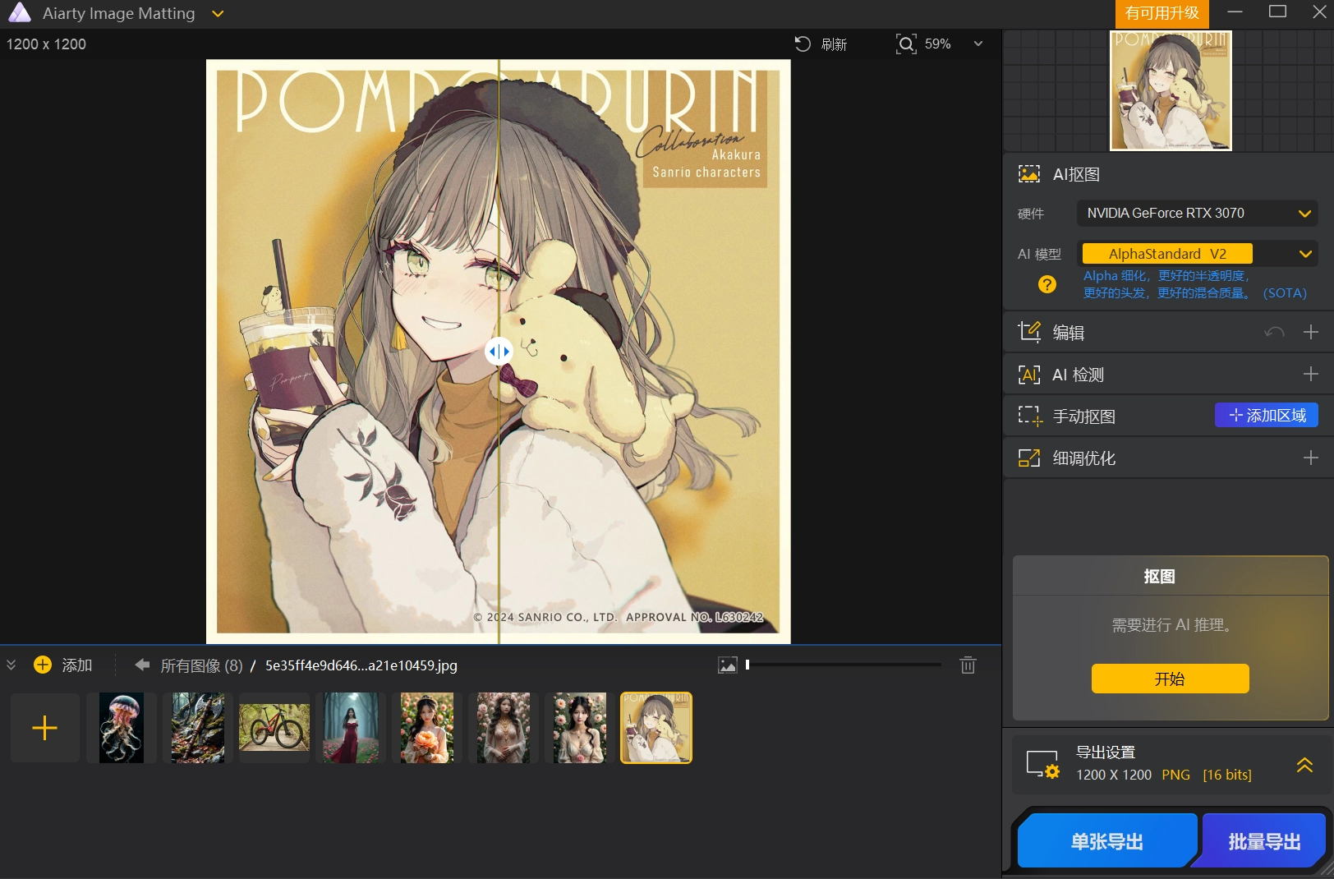
Task: Maximize the Aiarty window
Action: pos(1277,12)
